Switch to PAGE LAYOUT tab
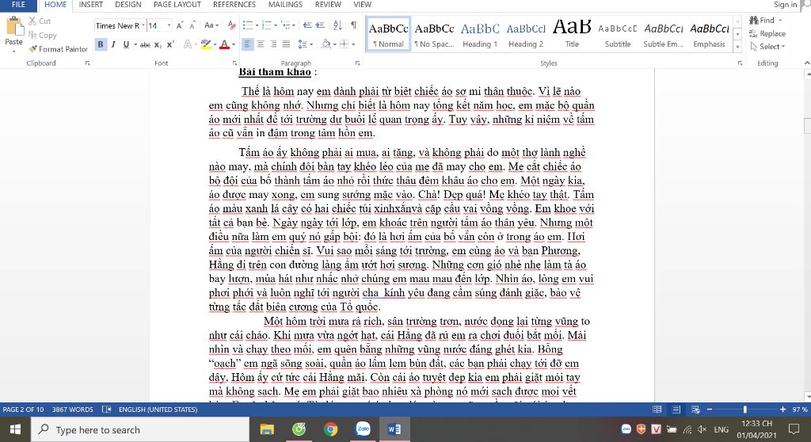The image size is (811, 442). tap(177, 5)
